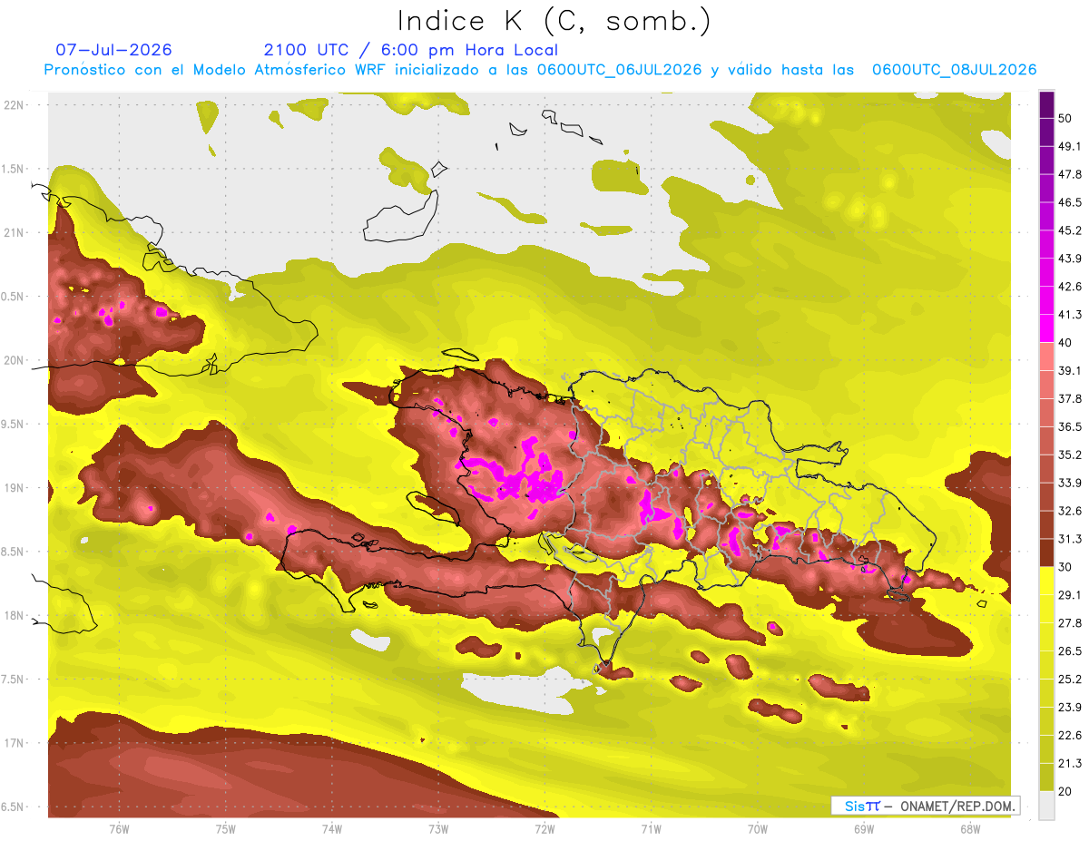Click the 17N latitude axis label
The width and height of the screenshot is (1089, 841).
pos(15,743)
